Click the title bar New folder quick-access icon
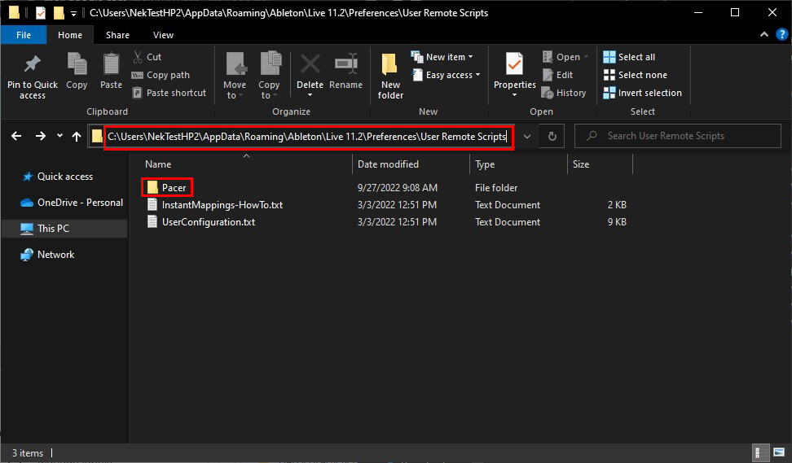The height and width of the screenshot is (463, 792). (x=59, y=12)
